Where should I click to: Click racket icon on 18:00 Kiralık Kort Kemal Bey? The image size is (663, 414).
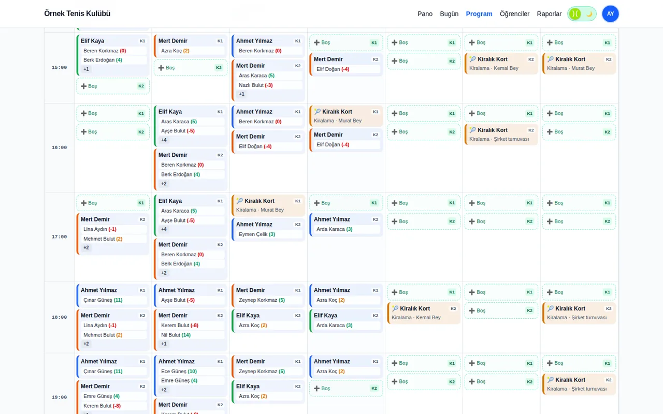[395, 308]
